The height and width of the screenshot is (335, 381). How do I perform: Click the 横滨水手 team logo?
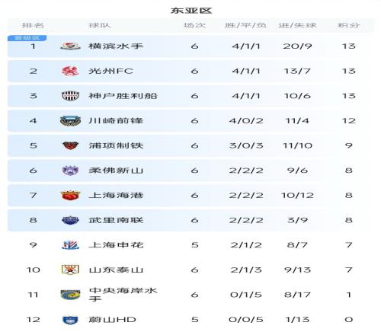click(70, 46)
